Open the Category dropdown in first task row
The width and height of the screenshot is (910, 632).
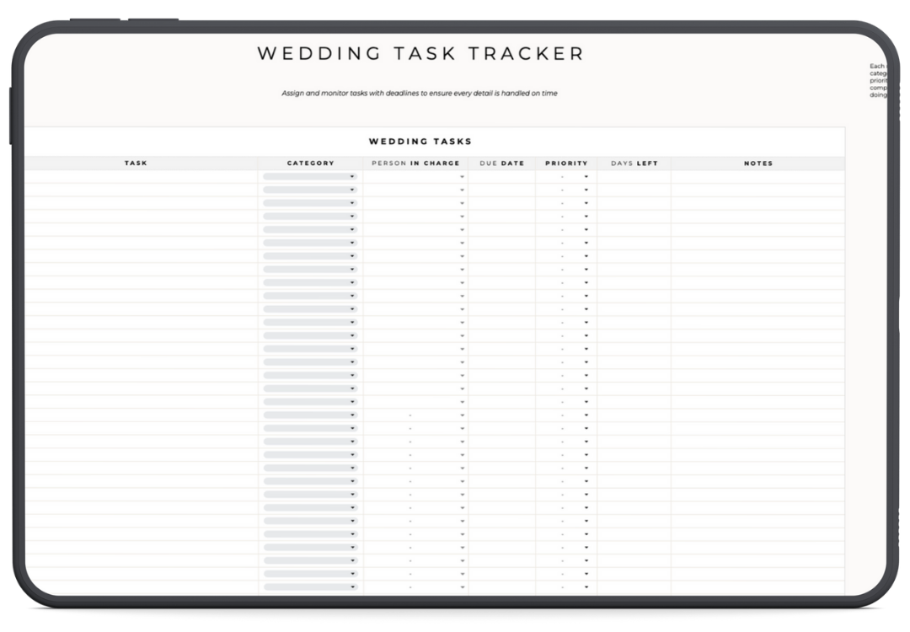310,177
